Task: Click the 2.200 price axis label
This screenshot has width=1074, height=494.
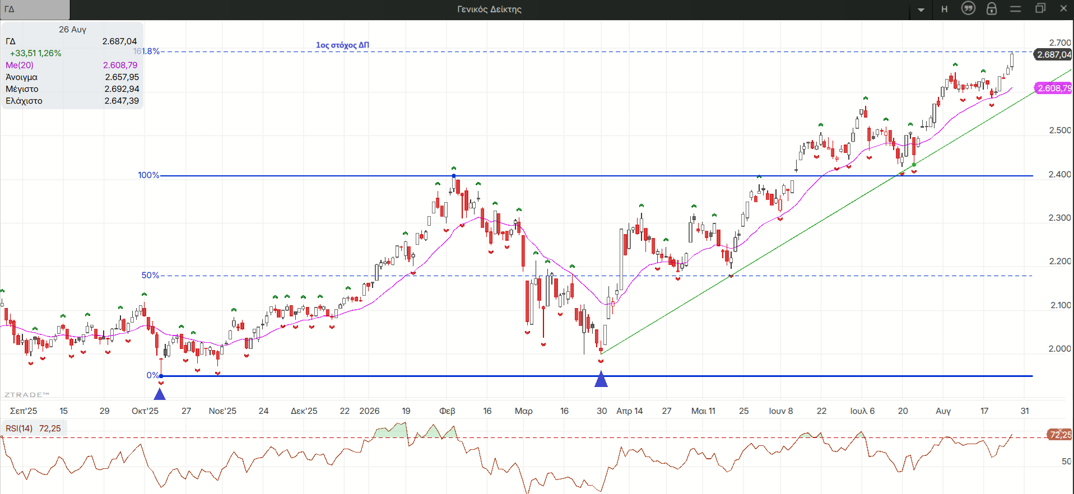Action: pos(1060,262)
